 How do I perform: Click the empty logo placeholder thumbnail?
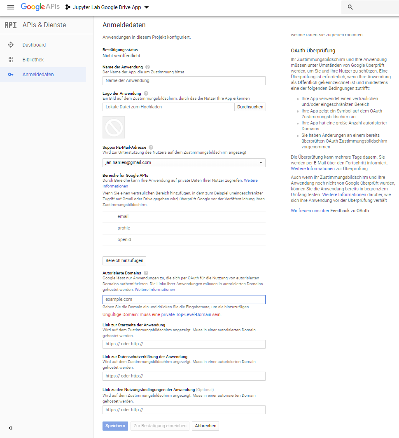click(x=114, y=127)
